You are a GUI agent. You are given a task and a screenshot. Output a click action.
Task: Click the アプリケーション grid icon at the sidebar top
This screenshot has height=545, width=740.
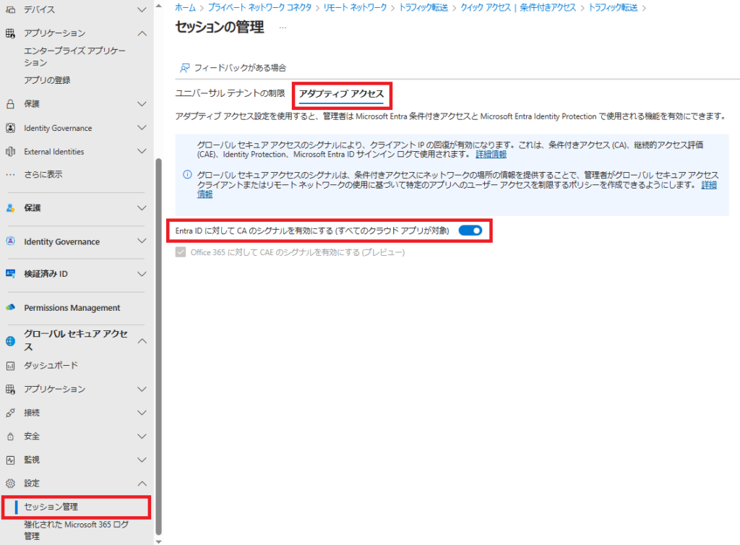click(10, 33)
